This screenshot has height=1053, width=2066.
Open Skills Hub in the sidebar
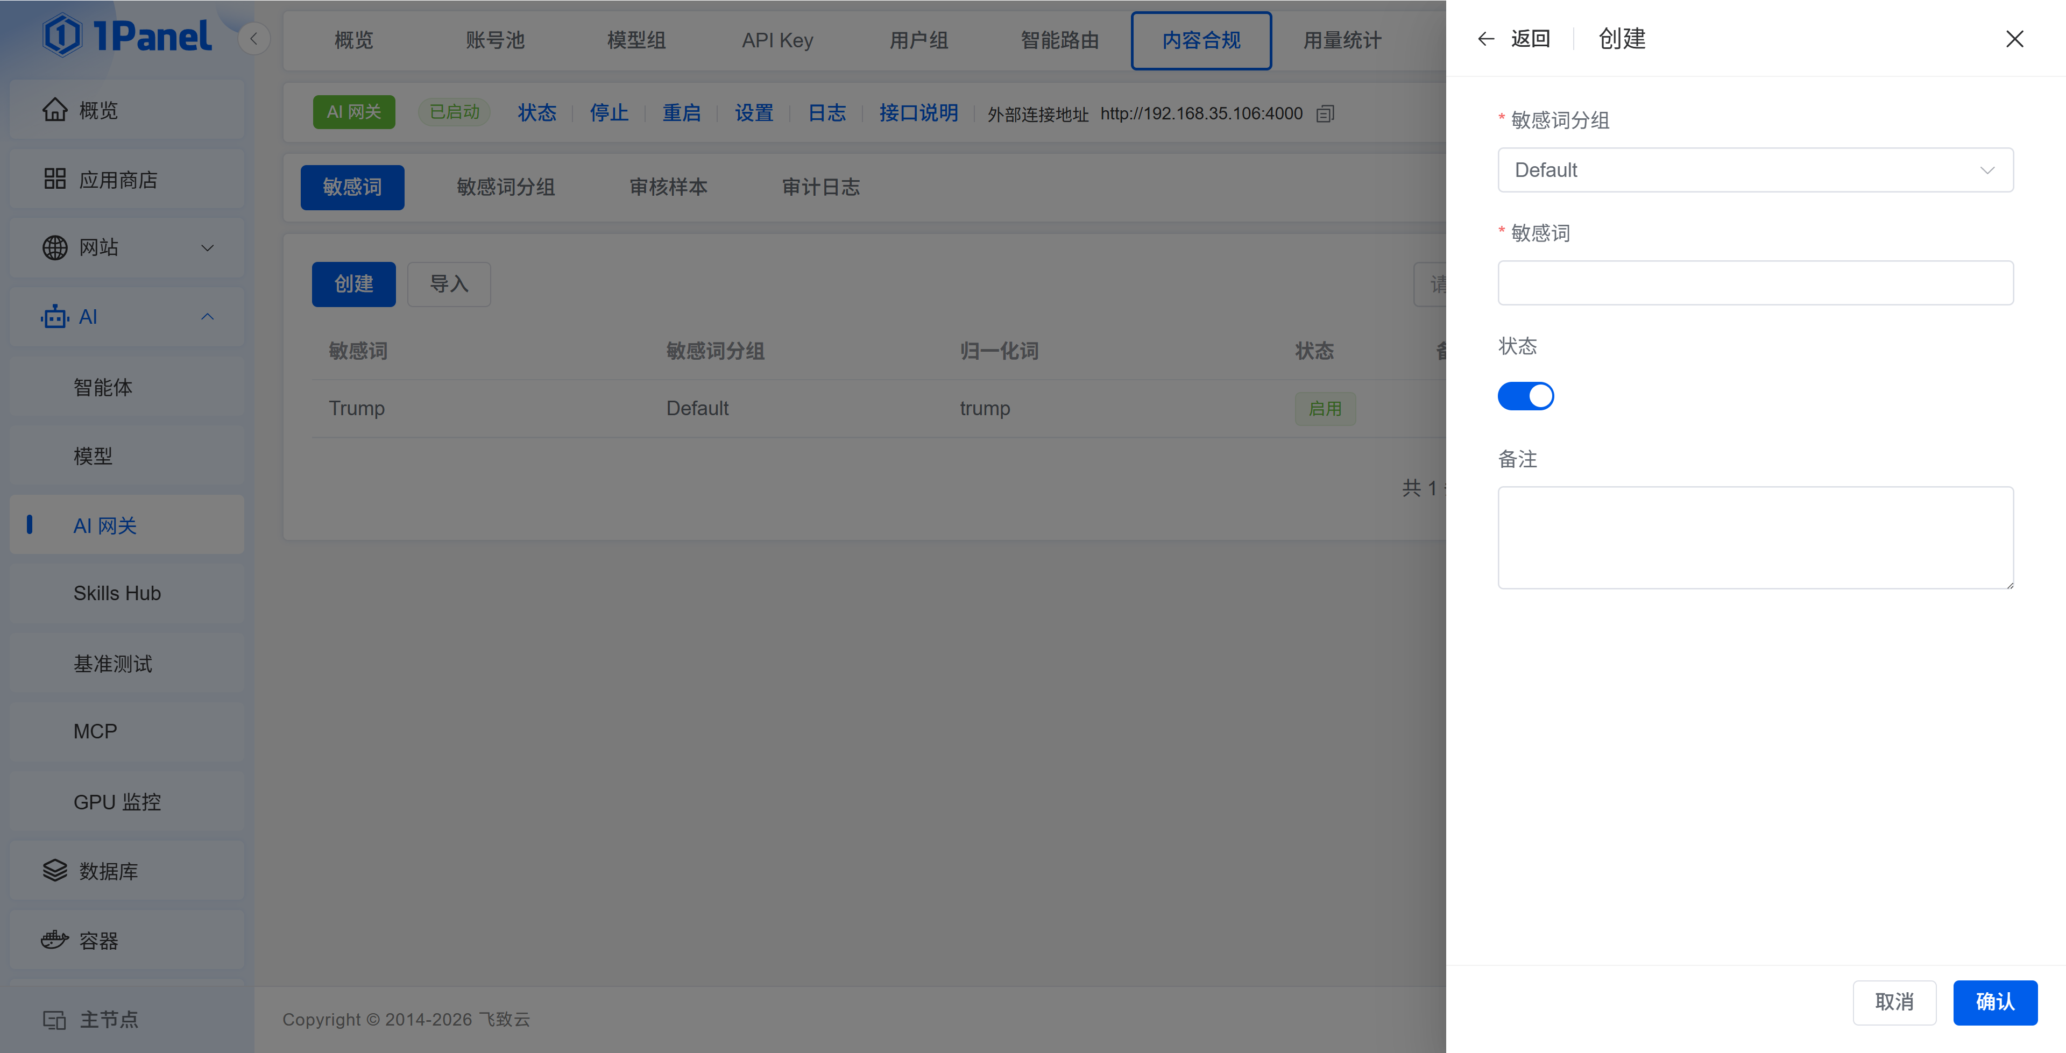tap(127, 594)
